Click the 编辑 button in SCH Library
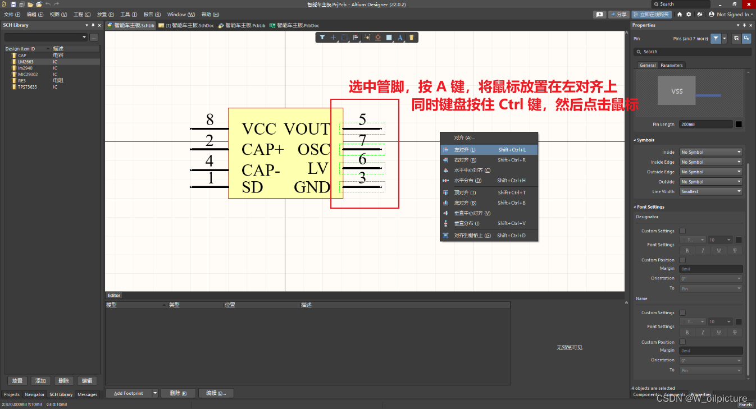The width and height of the screenshot is (756, 409). click(87, 381)
